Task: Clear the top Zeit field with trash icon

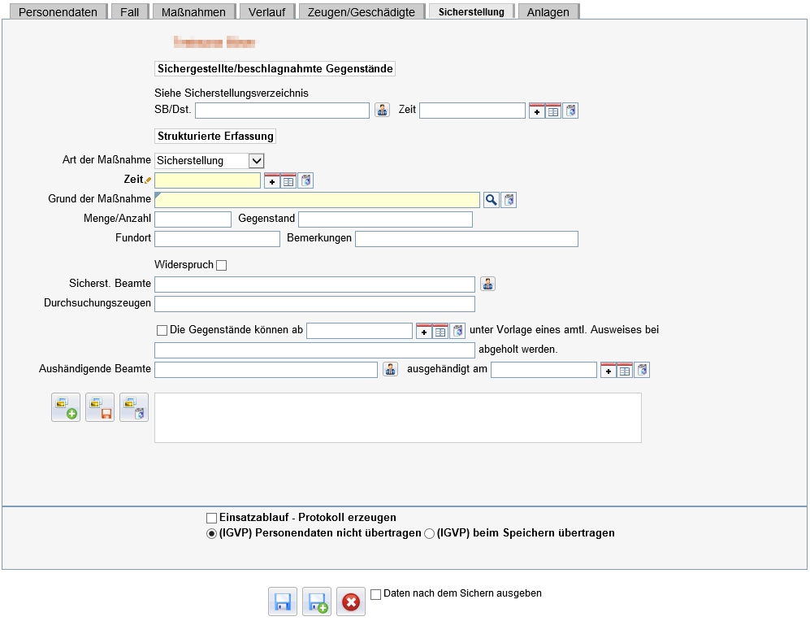Action: pyautogui.click(x=570, y=111)
